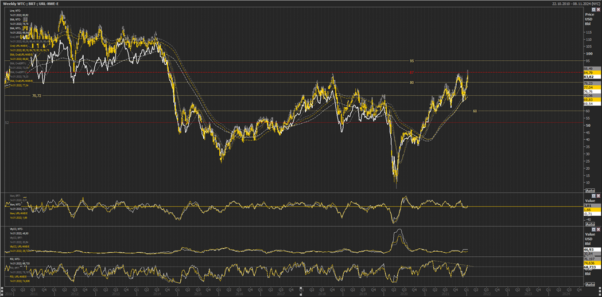Click legend value 14.01.2022; 46,93
The image size is (602, 297).
(19, 233)
